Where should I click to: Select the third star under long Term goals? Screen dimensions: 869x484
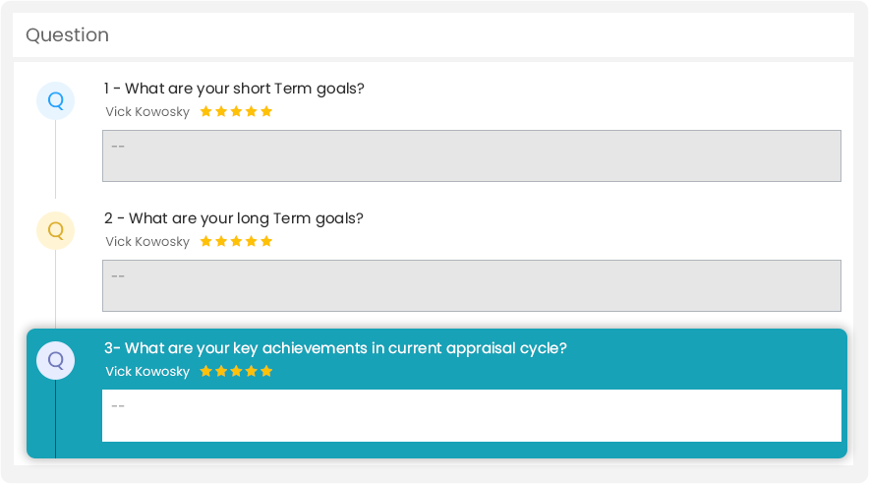pyautogui.click(x=236, y=241)
